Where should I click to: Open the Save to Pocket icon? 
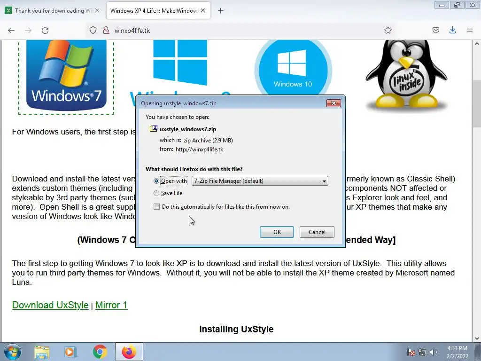pos(435,30)
